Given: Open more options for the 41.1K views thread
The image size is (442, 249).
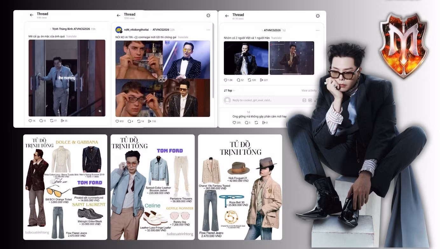Looking at the screenshot, I should click(x=318, y=16).
